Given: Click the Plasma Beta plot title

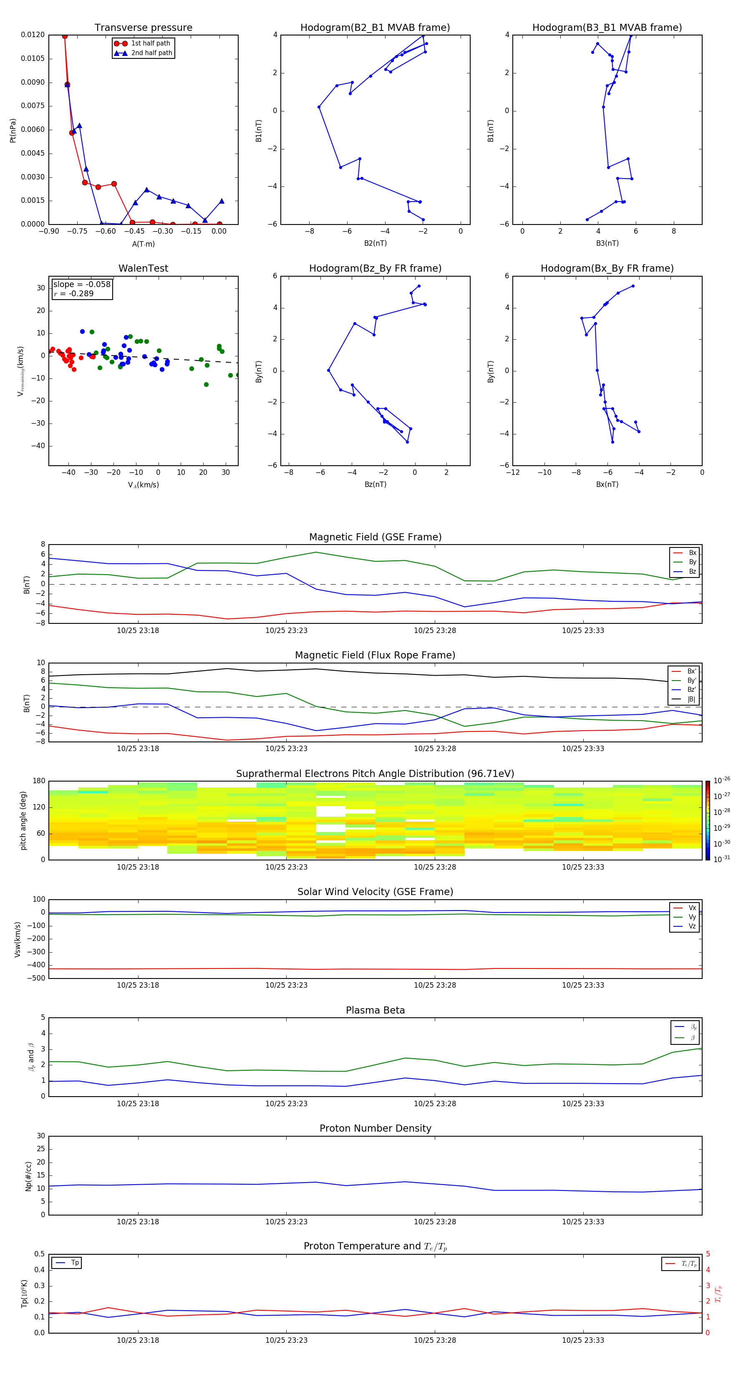Looking at the screenshot, I should 375,1011.
